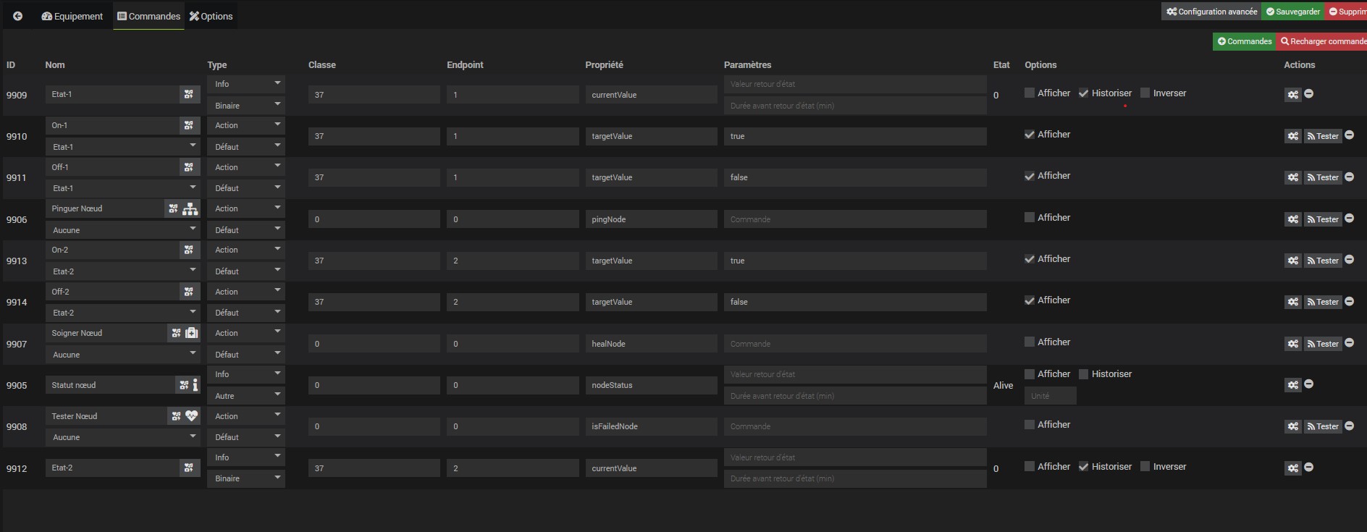1367x532 pixels.
Task: Switch to the Commandes tab
Action: (148, 16)
